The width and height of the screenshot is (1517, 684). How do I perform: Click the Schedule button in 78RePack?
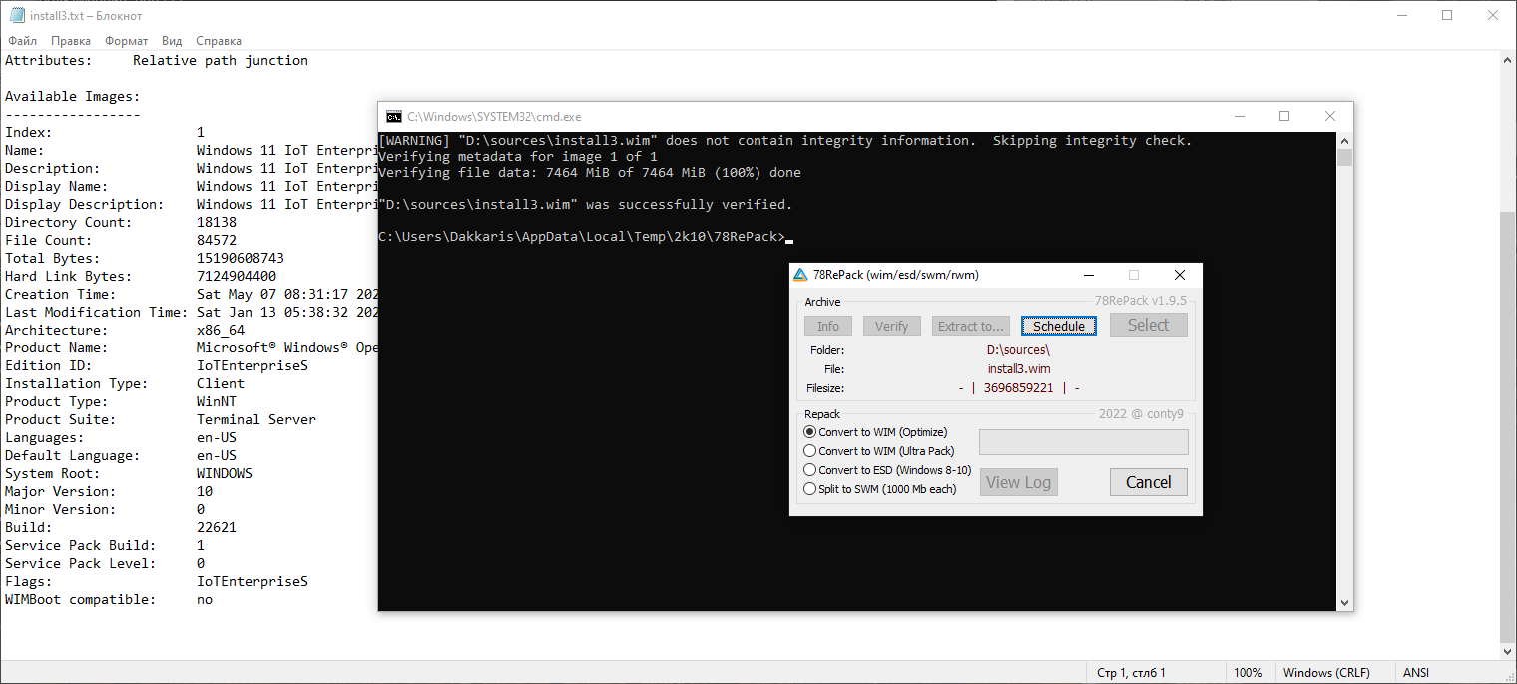point(1059,326)
